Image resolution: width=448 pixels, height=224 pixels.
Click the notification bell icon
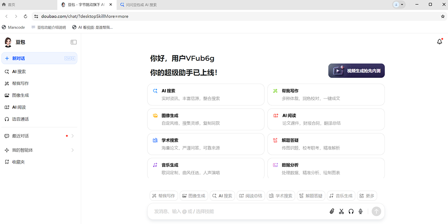tap(439, 42)
